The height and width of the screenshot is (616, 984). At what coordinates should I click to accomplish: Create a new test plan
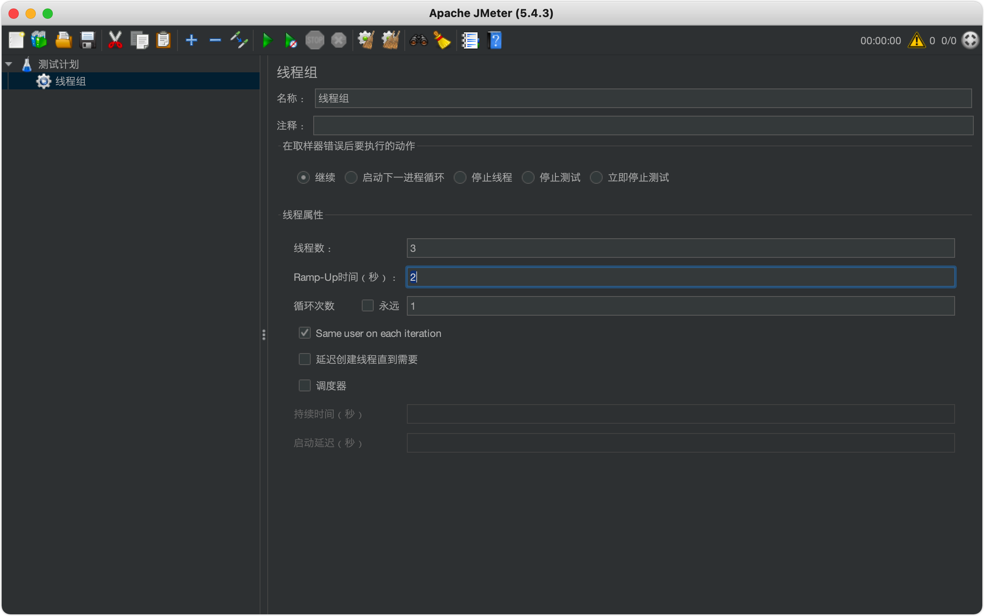pos(16,40)
